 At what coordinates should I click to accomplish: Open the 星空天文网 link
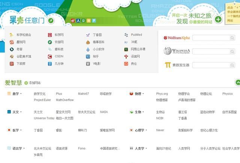pyautogui.click(x=63, y=112)
